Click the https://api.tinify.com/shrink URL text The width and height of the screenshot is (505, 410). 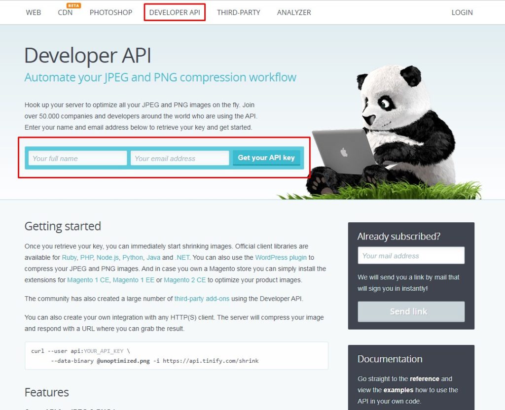pyautogui.click(x=211, y=361)
